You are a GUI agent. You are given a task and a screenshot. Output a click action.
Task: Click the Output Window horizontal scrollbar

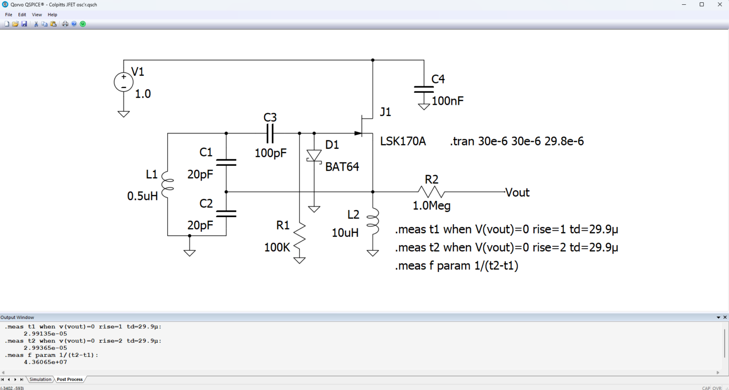332,373
